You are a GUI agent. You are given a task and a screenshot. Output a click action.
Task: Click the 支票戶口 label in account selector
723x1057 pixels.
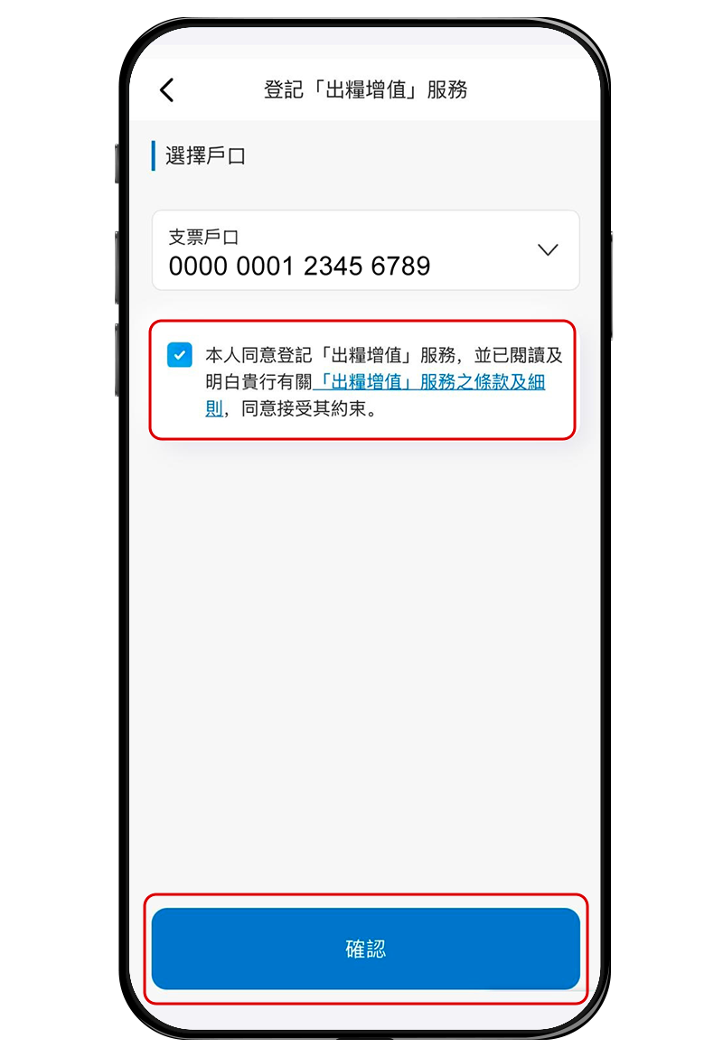pos(203,237)
